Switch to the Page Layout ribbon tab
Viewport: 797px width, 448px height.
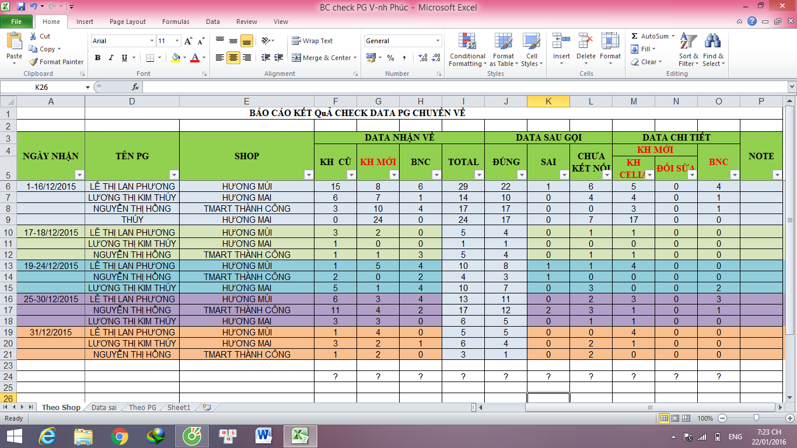[128, 22]
